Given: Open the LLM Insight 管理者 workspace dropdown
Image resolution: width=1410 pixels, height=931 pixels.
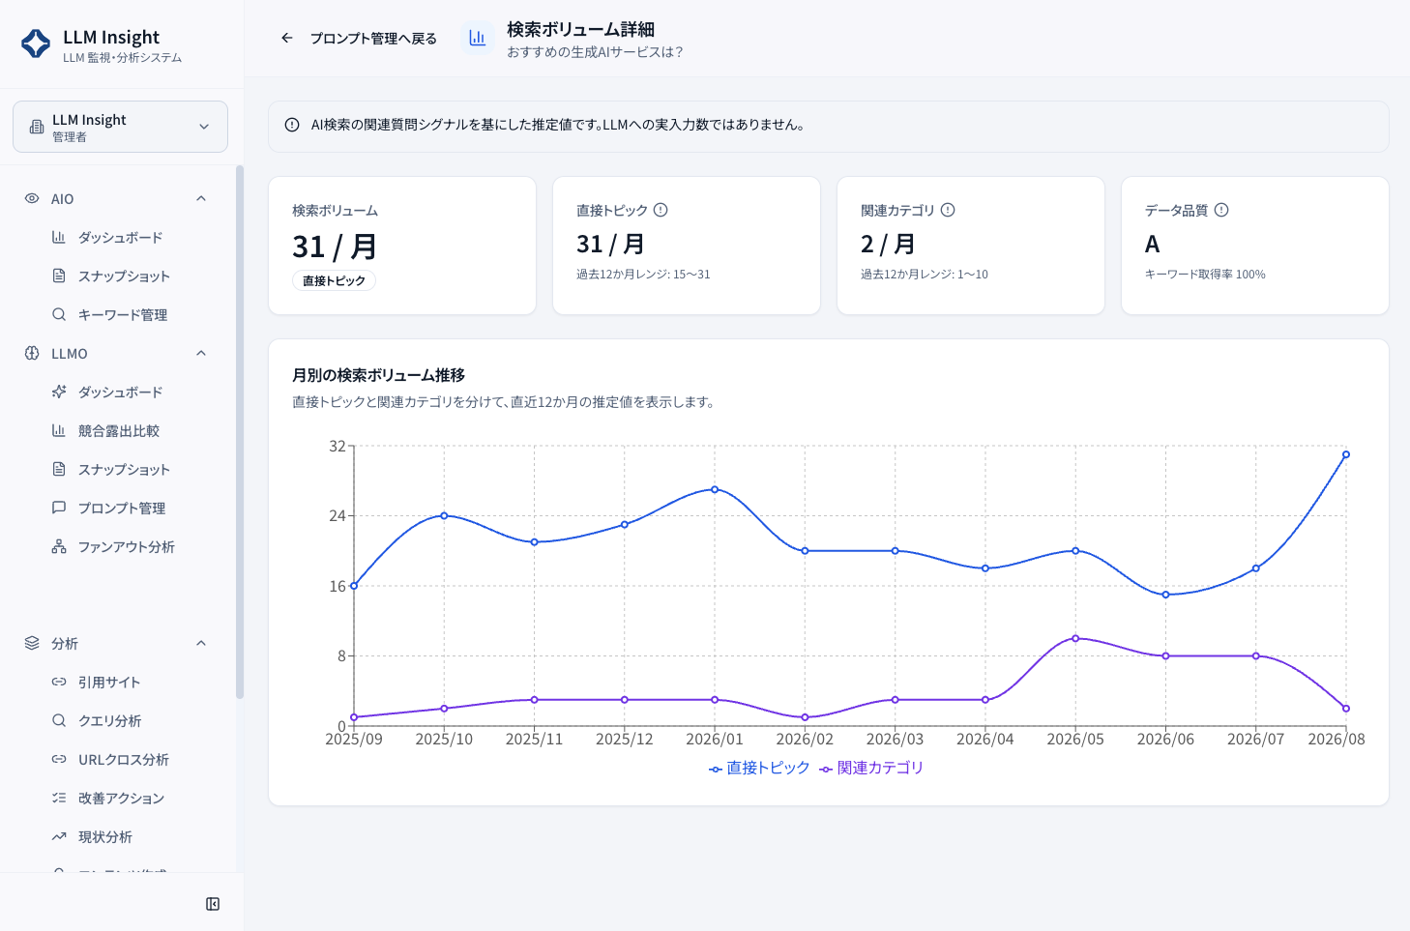Looking at the screenshot, I should point(120,127).
